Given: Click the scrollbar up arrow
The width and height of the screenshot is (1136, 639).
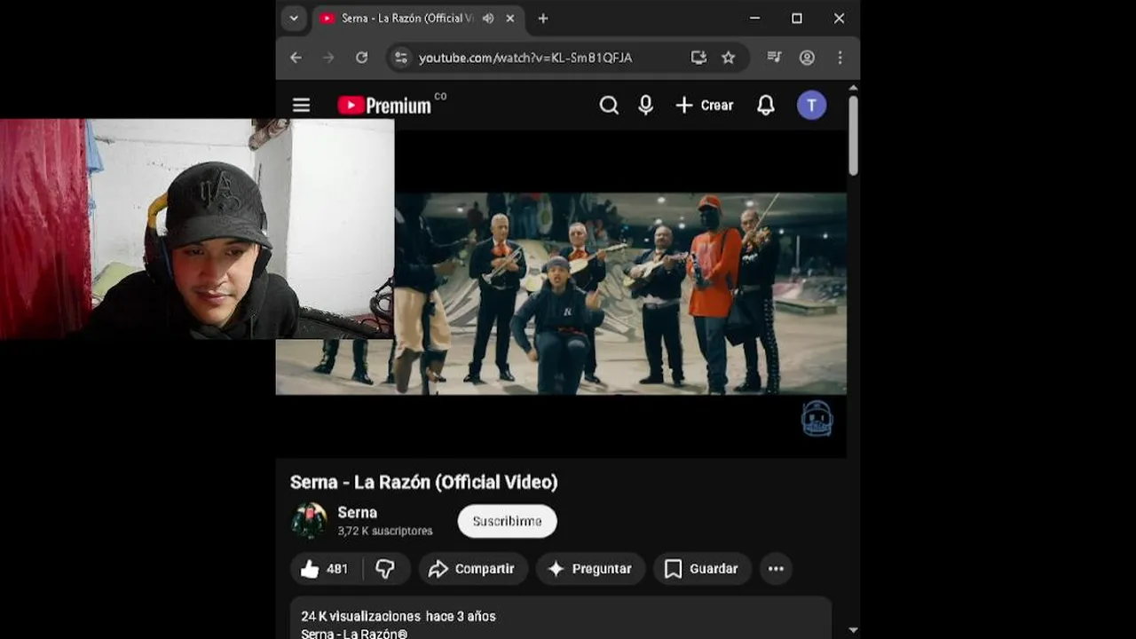Looking at the screenshot, I should 853,88.
